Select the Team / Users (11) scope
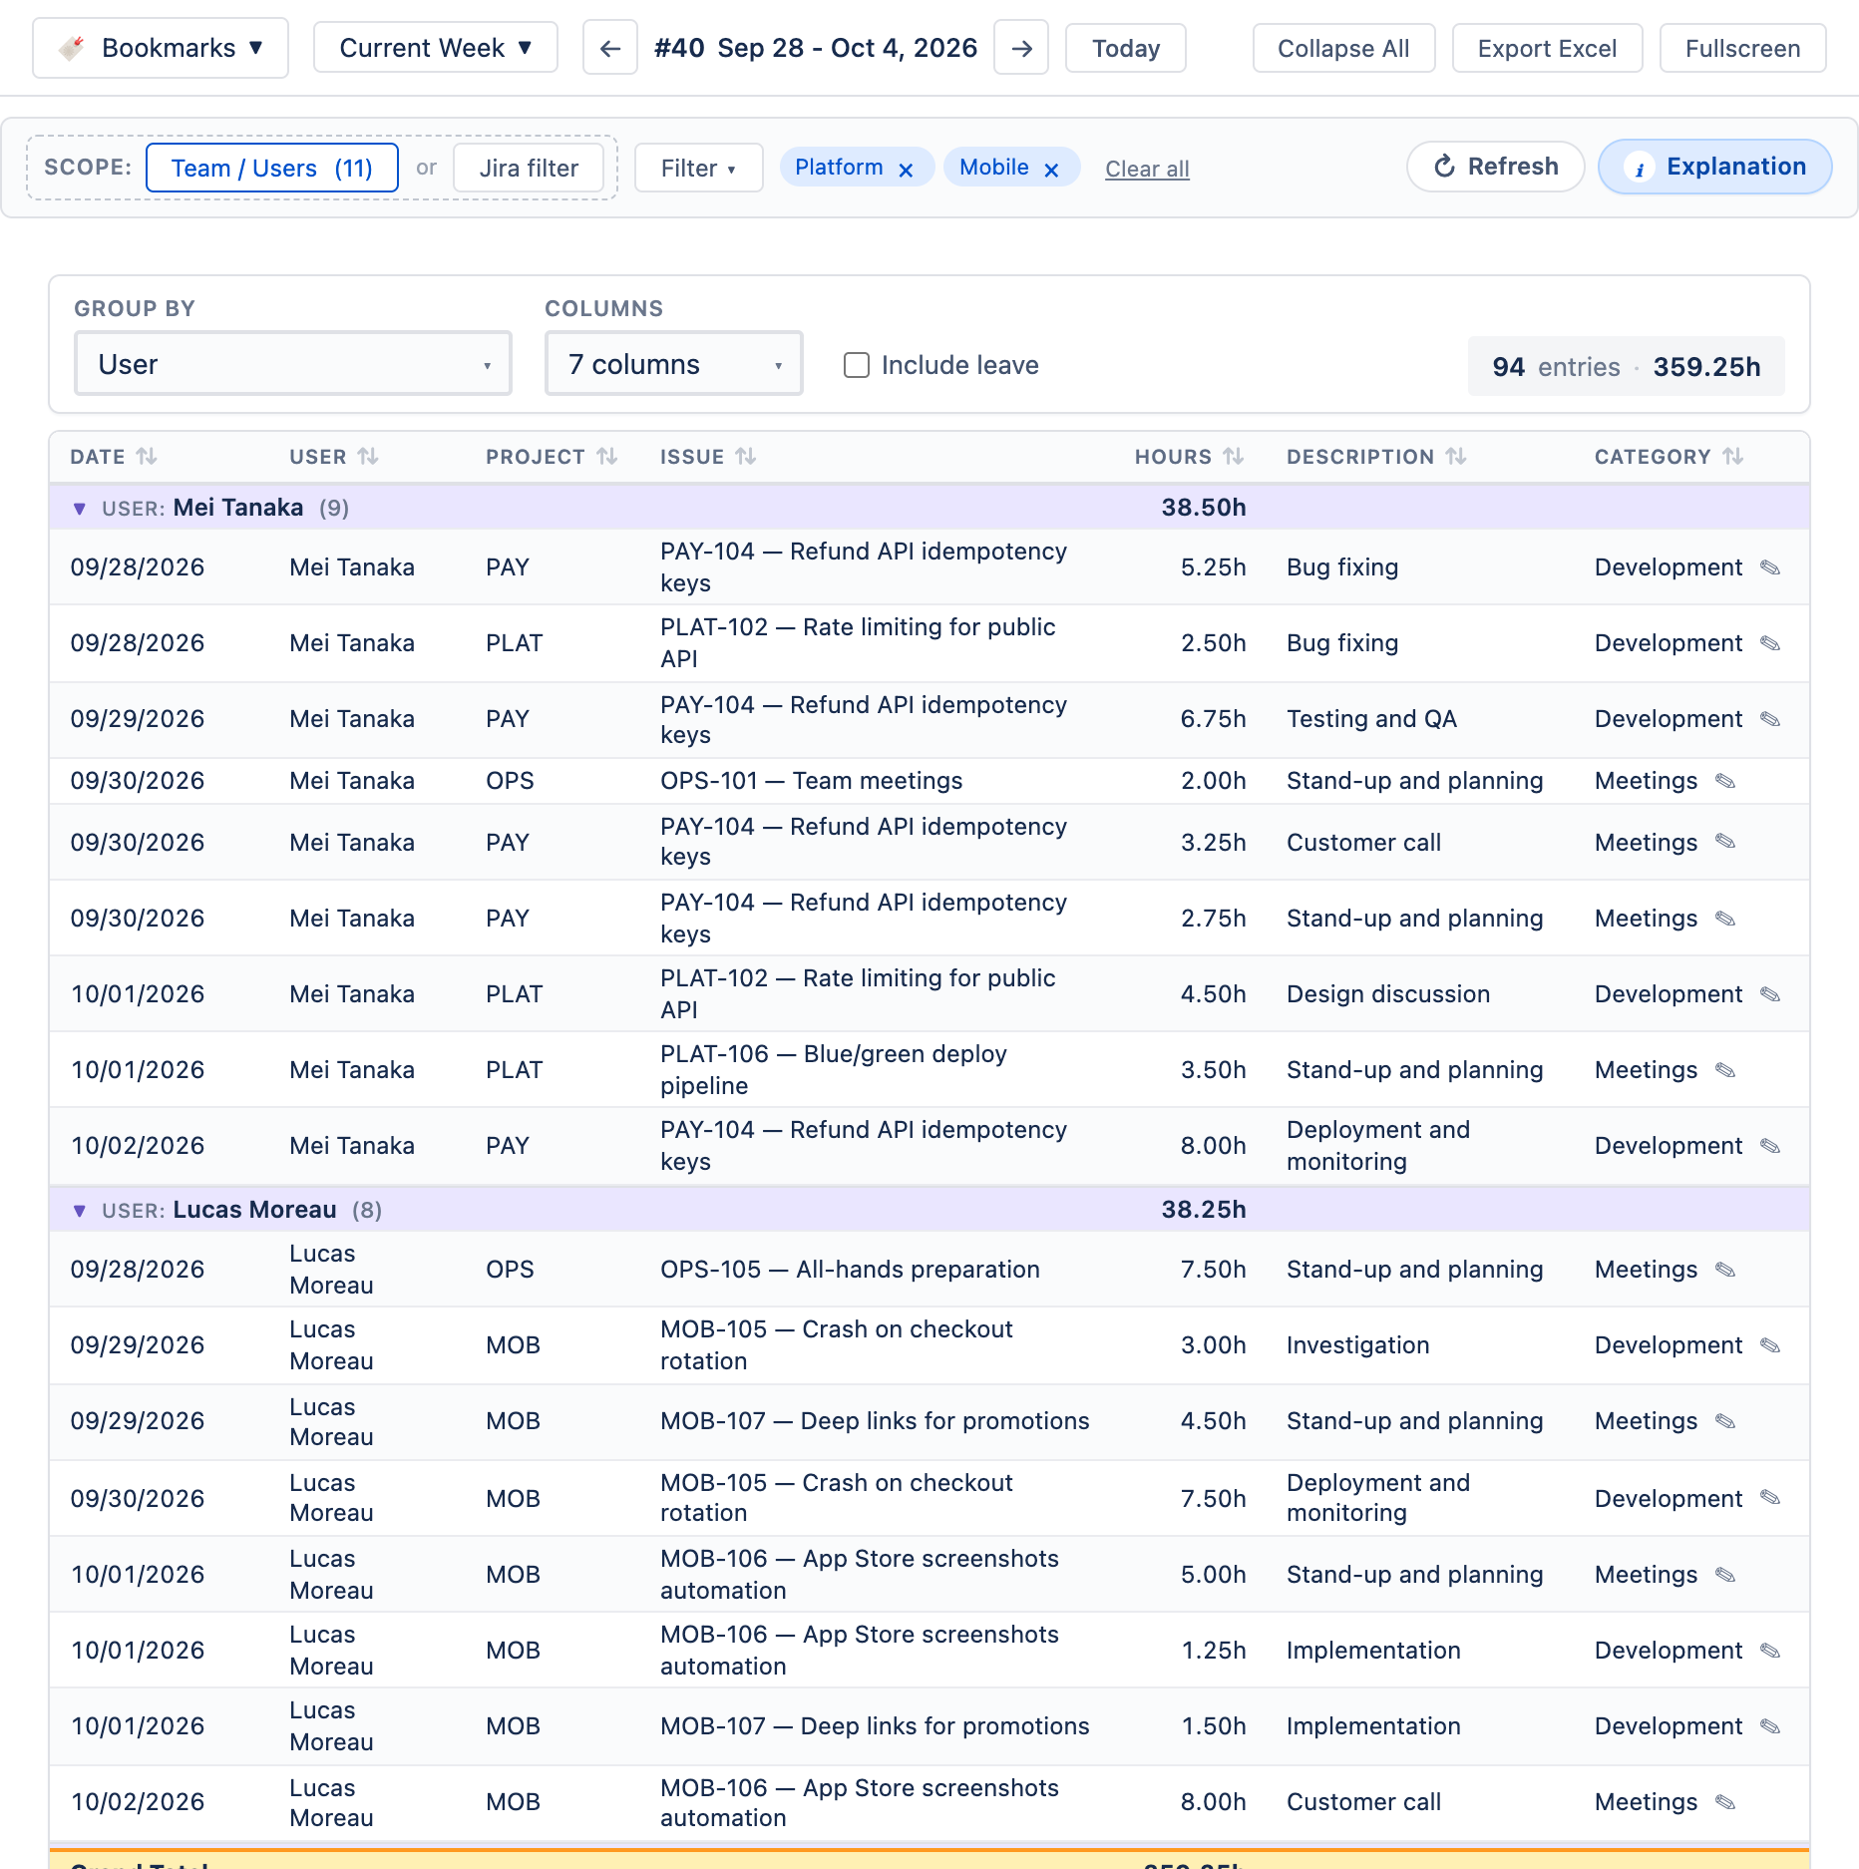 tap(272, 168)
